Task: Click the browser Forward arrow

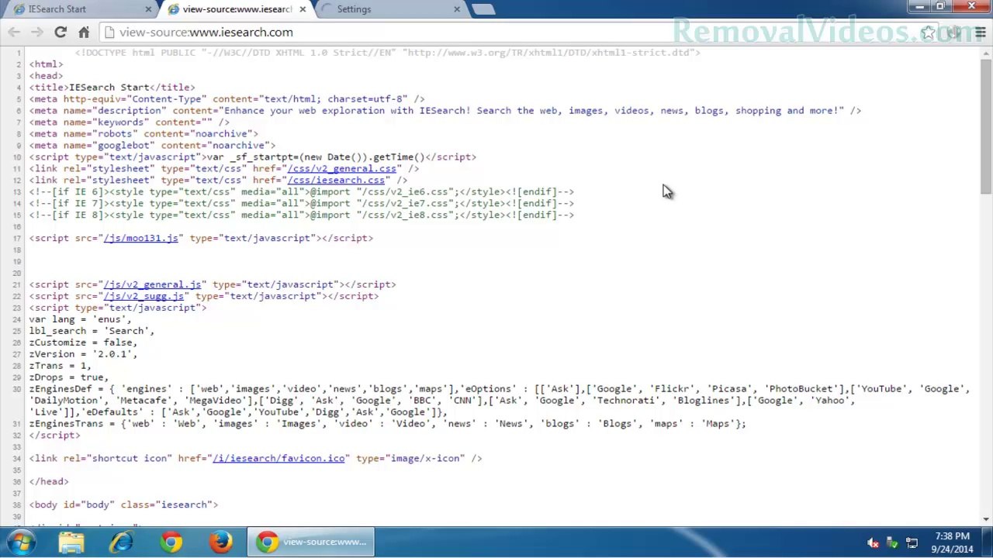Action: pyautogui.click(x=37, y=32)
